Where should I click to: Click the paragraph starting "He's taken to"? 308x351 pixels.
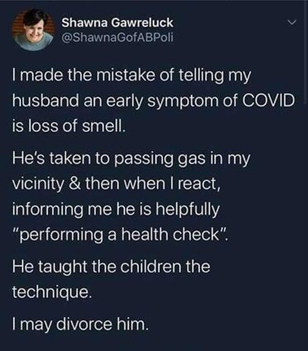(x=131, y=197)
